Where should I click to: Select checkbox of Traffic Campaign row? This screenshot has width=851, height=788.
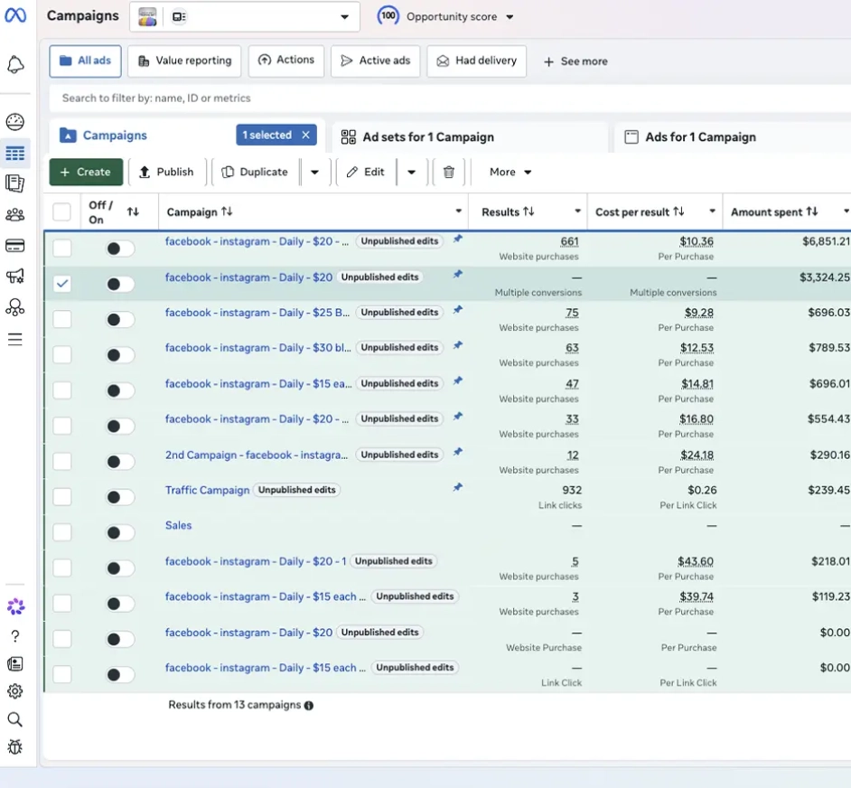point(62,497)
